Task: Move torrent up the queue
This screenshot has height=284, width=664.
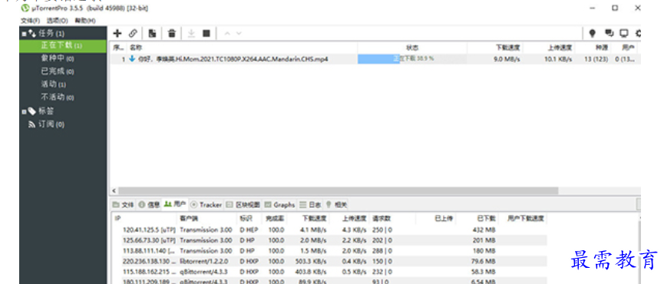Action: coord(226,33)
